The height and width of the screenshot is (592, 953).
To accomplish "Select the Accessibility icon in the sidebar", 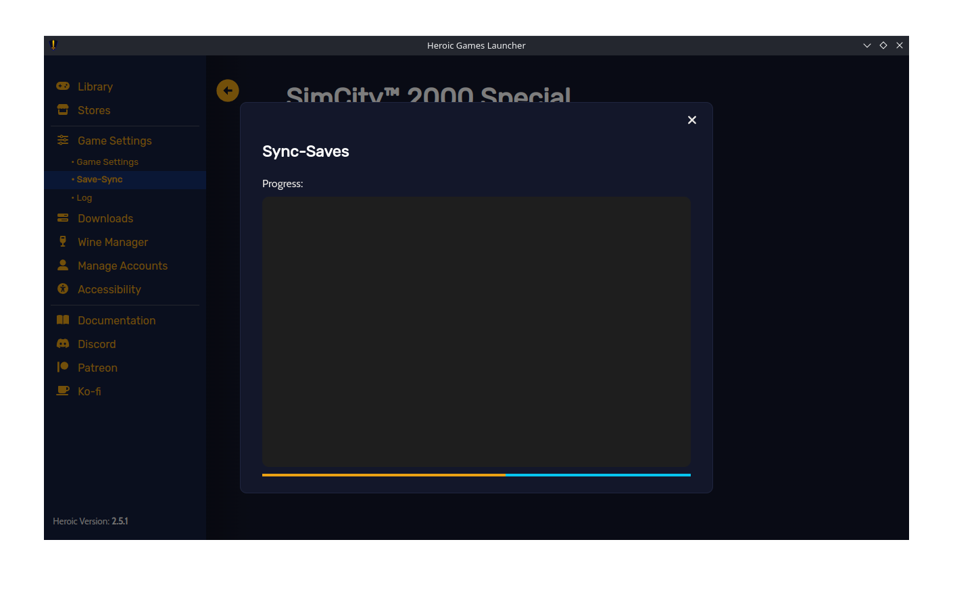I will point(63,289).
